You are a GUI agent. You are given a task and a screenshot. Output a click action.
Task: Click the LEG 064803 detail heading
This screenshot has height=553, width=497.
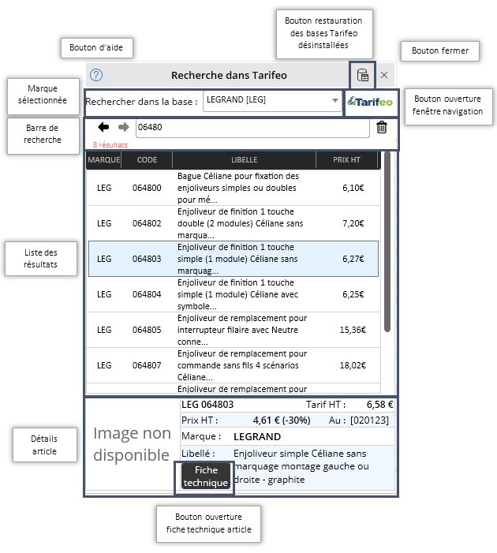coord(207,405)
